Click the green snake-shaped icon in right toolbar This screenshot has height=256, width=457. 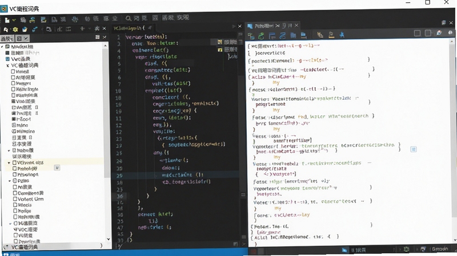tap(261, 36)
